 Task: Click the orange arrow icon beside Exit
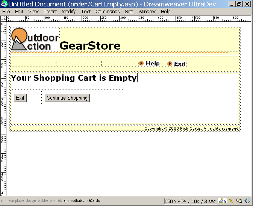(170, 64)
